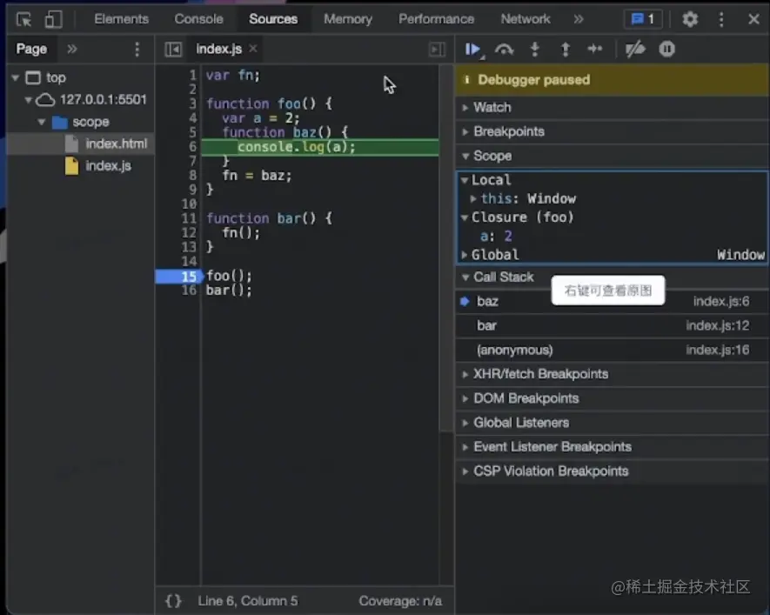Step over next function call
This screenshot has height=615, width=770.
(504, 49)
